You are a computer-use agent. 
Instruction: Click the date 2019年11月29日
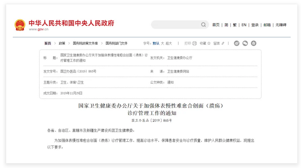(x=71, y=93)
